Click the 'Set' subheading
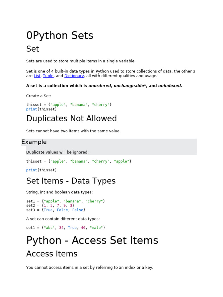The image size is (223, 297). (x=33, y=49)
